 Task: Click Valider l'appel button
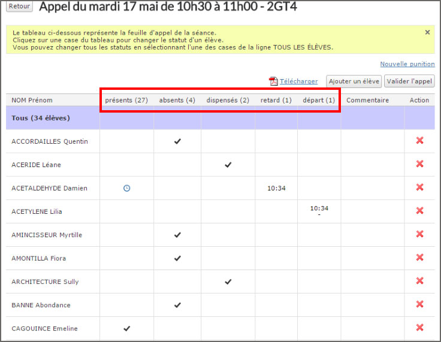(x=410, y=81)
